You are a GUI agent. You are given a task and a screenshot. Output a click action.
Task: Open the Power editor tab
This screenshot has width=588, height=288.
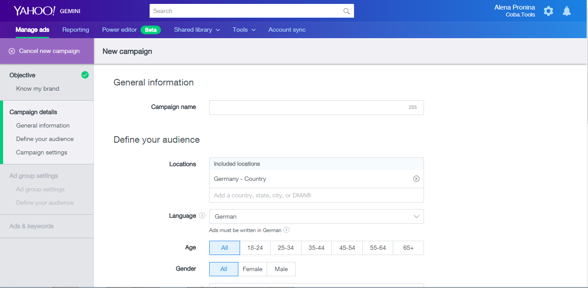(120, 30)
